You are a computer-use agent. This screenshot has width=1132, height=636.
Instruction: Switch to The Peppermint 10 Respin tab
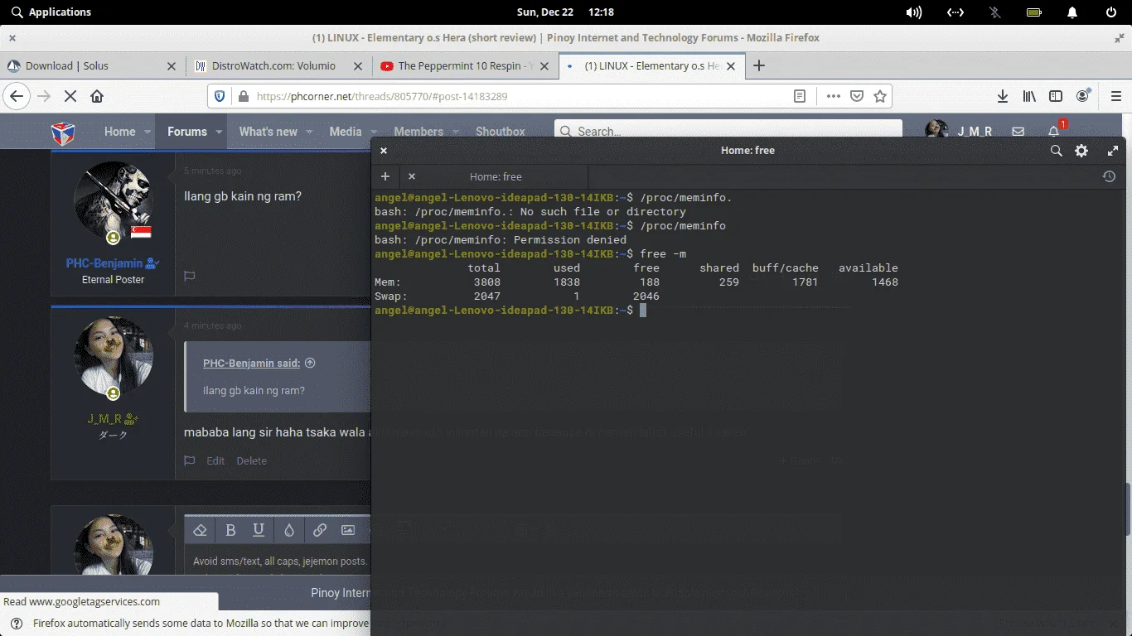tap(464, 66)
